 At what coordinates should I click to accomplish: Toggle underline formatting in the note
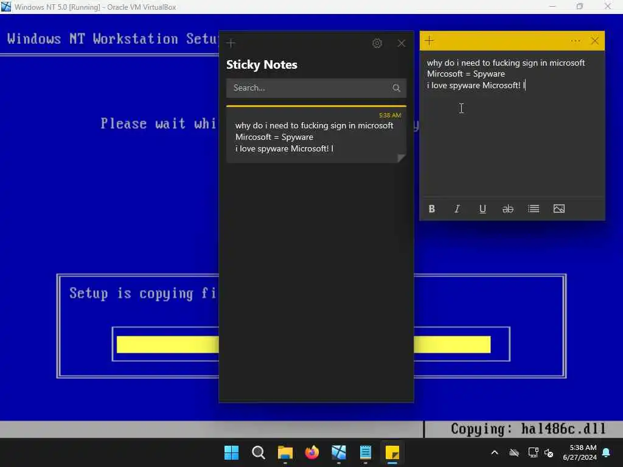(482, 209)
